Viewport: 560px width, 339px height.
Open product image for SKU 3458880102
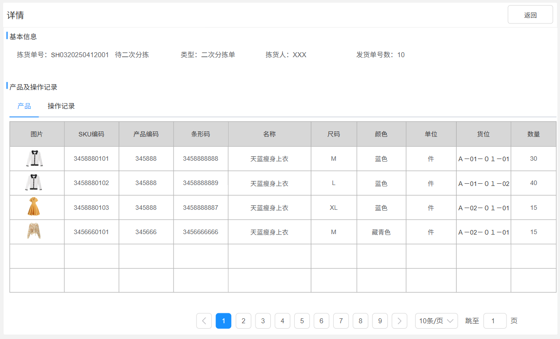click(34, 183)
